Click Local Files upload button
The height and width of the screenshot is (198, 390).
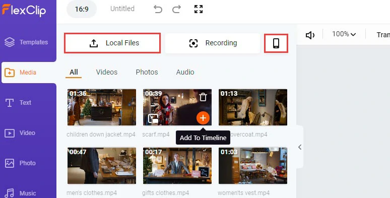(112, 43)
